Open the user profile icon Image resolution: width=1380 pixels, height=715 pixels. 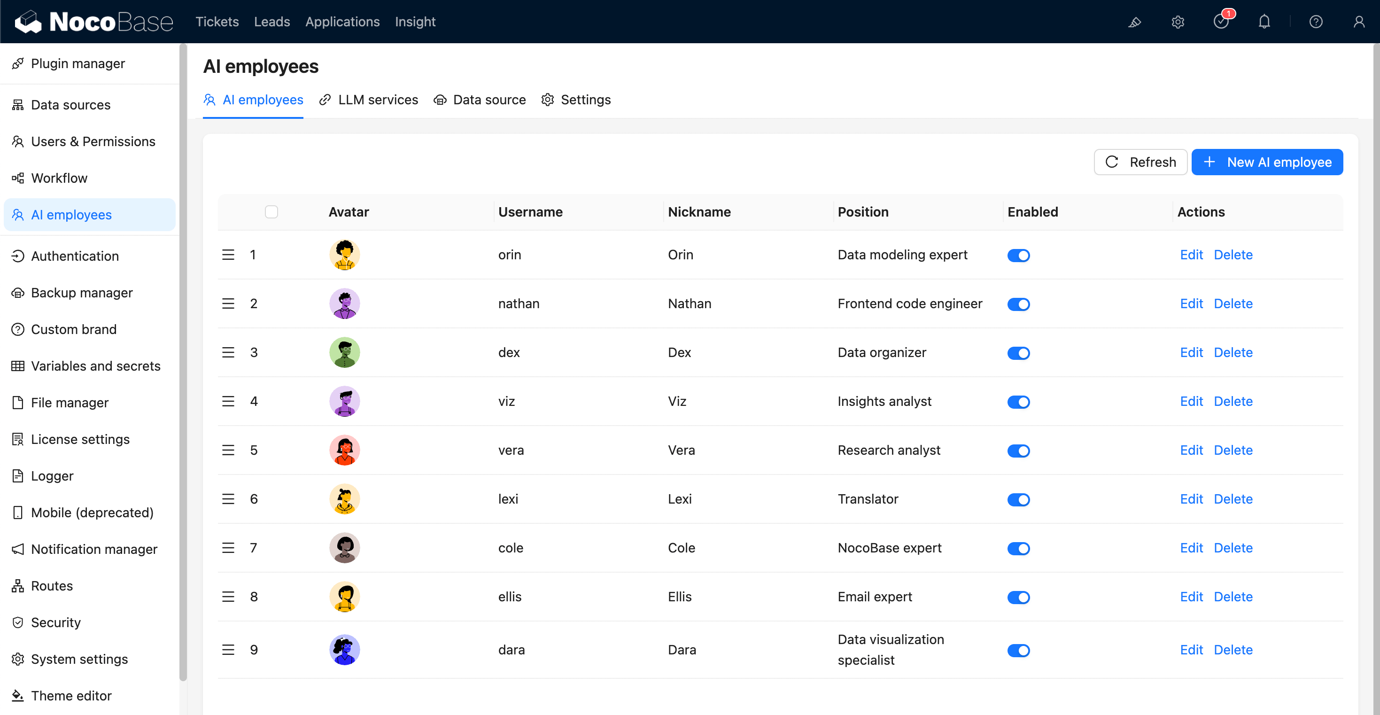pyautogui.click(x=1358, y=22)
